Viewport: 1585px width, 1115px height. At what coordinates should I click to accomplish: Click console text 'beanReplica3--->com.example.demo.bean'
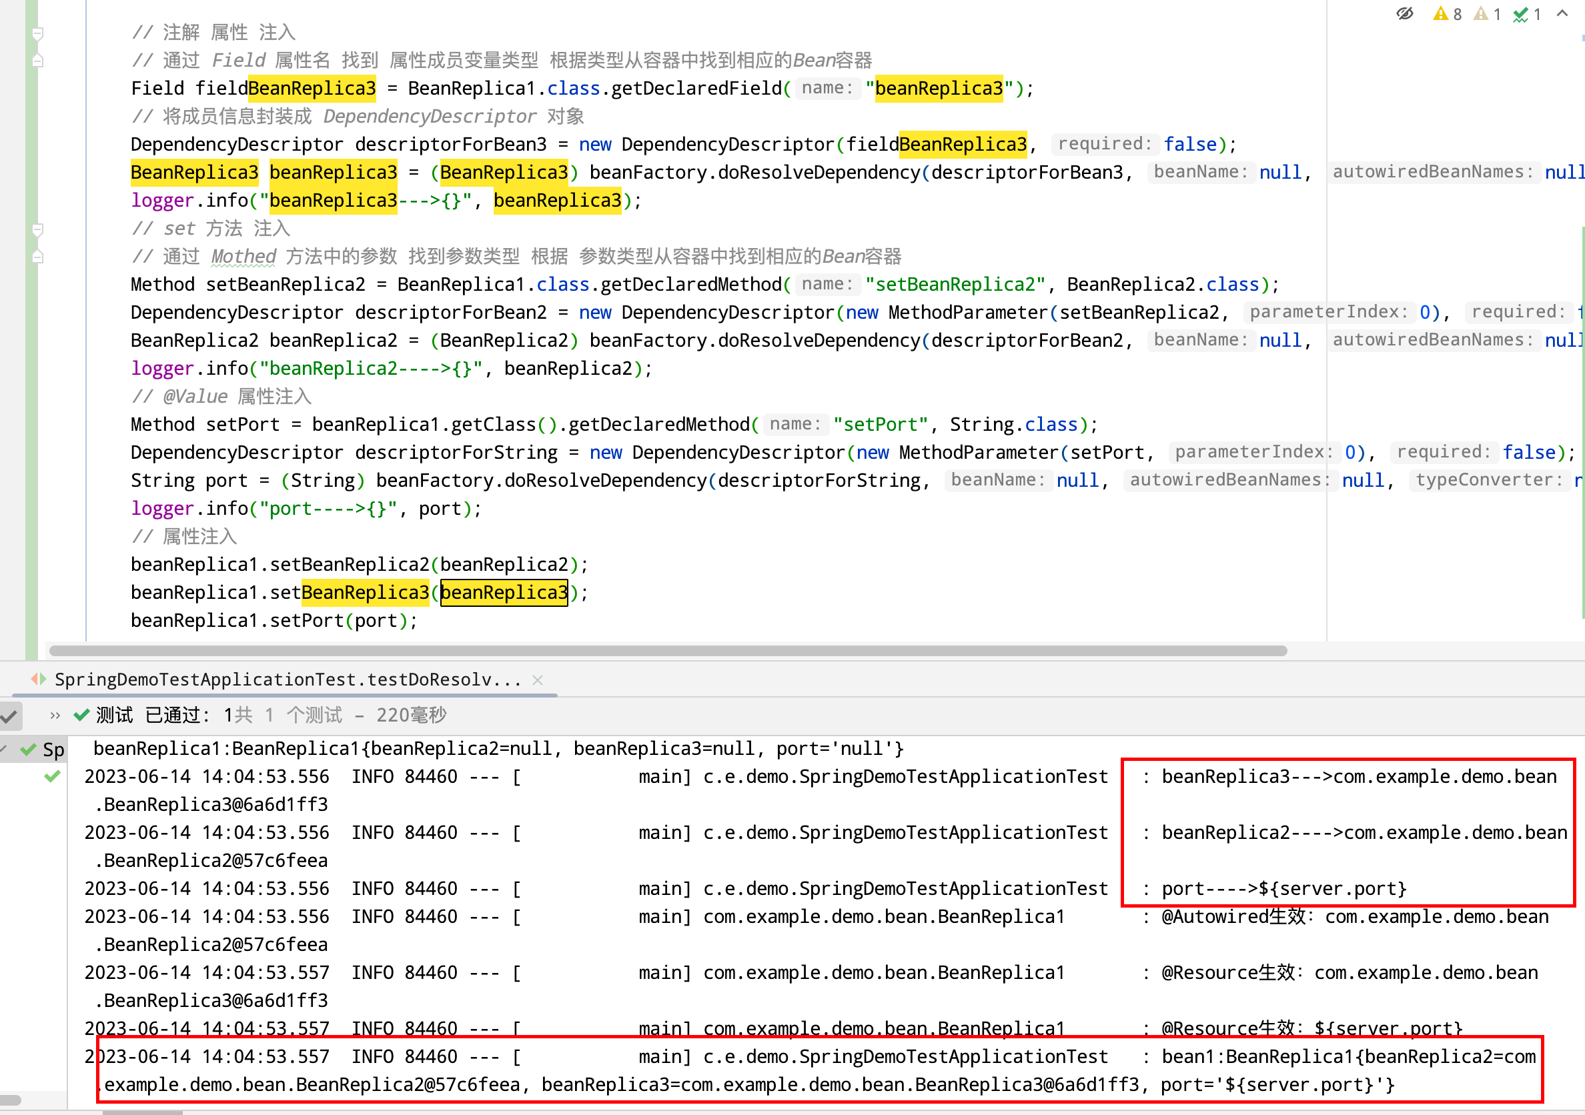[1359, 777]
